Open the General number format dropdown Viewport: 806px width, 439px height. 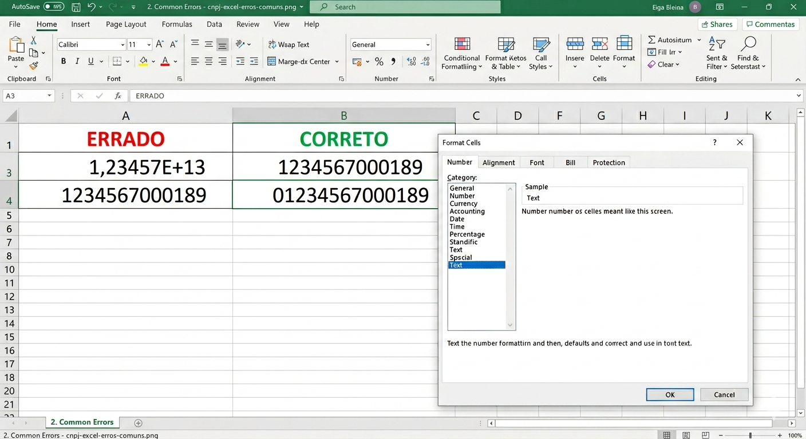[x=428, y=45]
